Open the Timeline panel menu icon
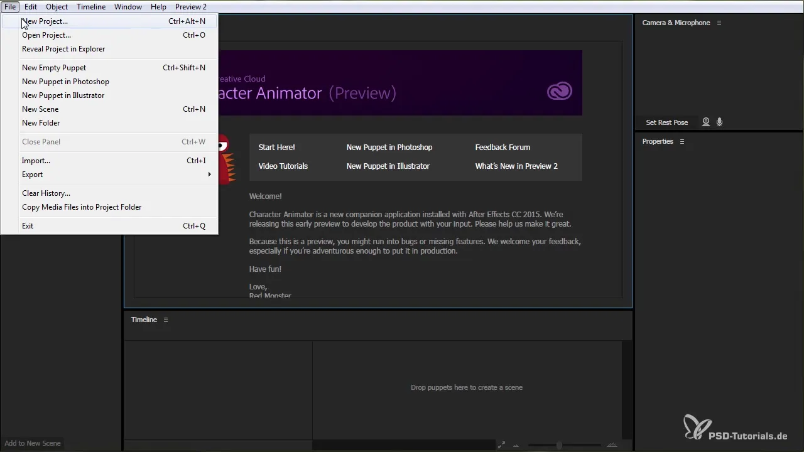 [x=166, y=320]
